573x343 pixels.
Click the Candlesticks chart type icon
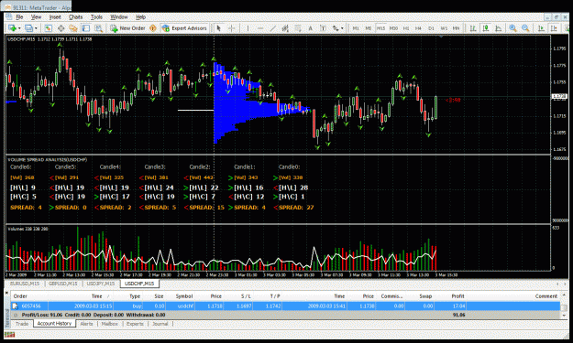(x=486, y=28)
